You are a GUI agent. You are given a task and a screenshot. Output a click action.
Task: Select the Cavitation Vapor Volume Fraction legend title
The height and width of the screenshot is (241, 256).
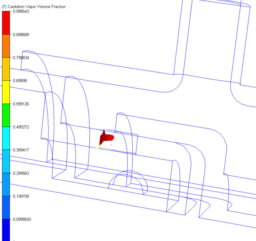click(x=34, y=7)
